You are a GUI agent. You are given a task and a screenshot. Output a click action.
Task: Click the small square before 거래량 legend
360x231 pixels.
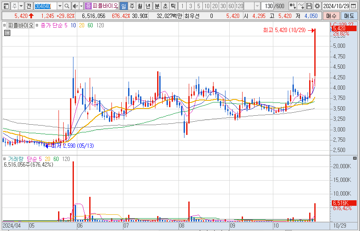click(x=5, y=159)
